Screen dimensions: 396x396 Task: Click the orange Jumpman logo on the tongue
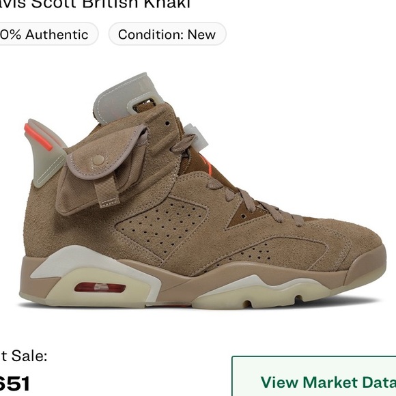tap(206, 162)
